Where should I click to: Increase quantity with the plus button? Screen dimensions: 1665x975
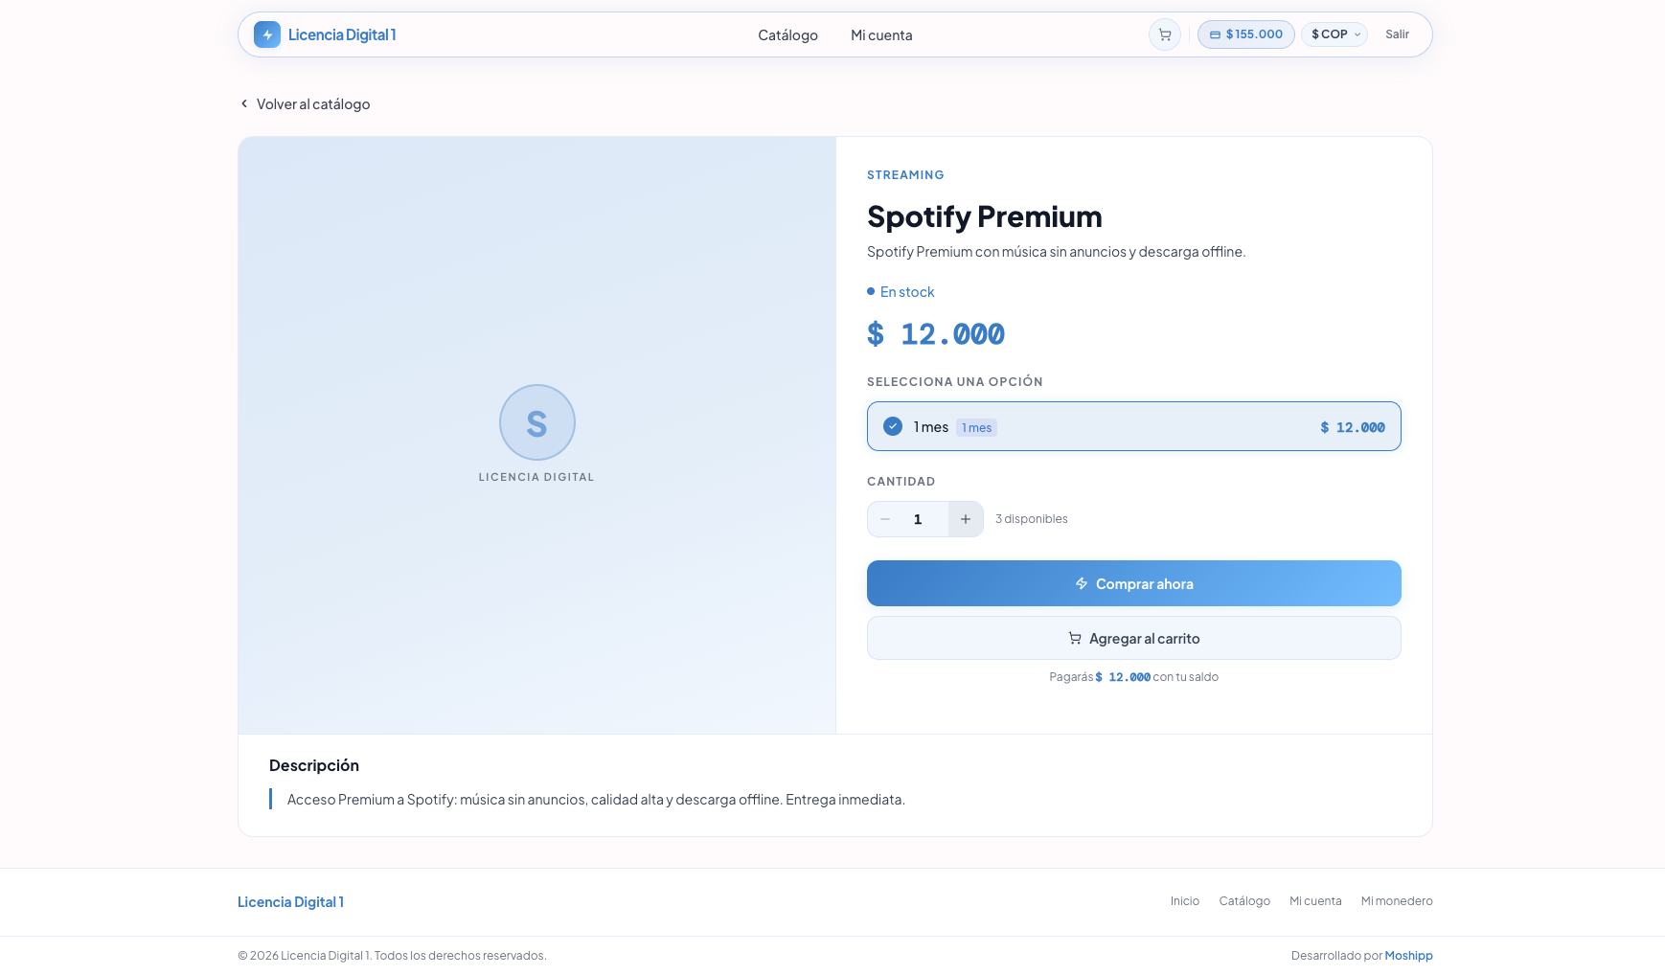(965, 519)
